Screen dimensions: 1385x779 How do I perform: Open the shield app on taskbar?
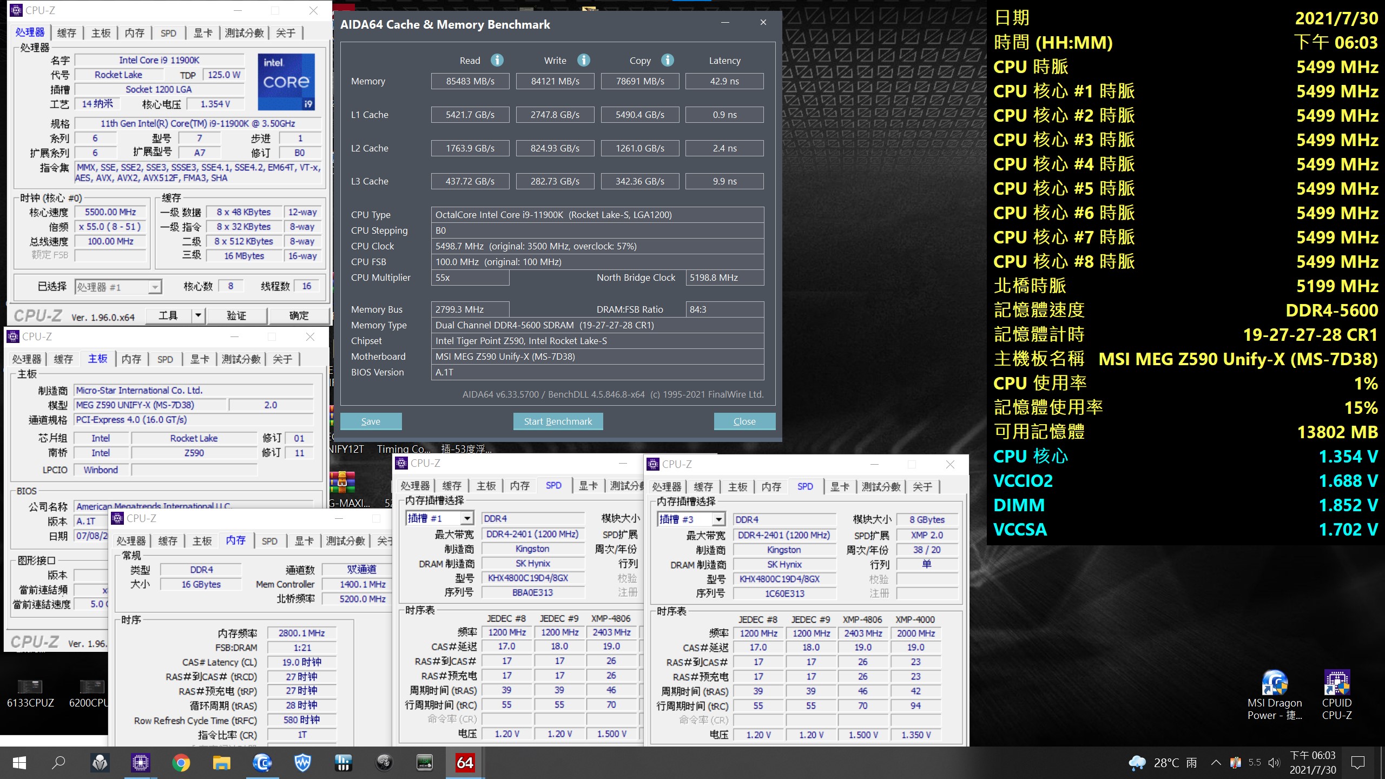pos(302,763)
